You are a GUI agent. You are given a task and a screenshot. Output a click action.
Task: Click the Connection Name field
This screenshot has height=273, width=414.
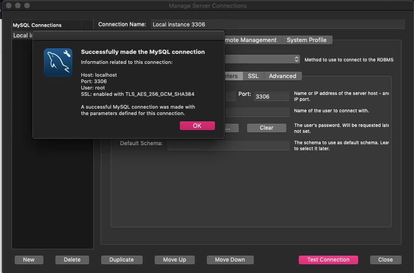(x=278, y=24)
